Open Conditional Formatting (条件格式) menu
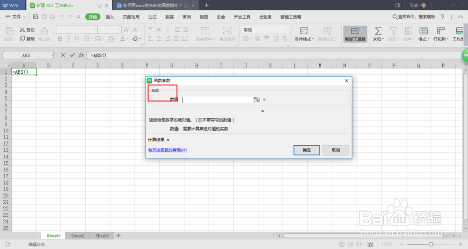Viewport: 468px width, 249px height. 304,34
